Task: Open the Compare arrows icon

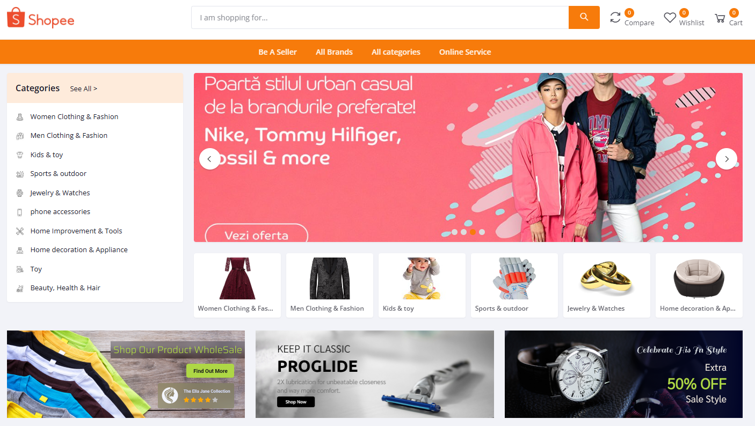Action: pyautogui.click(x=615, y=17)
